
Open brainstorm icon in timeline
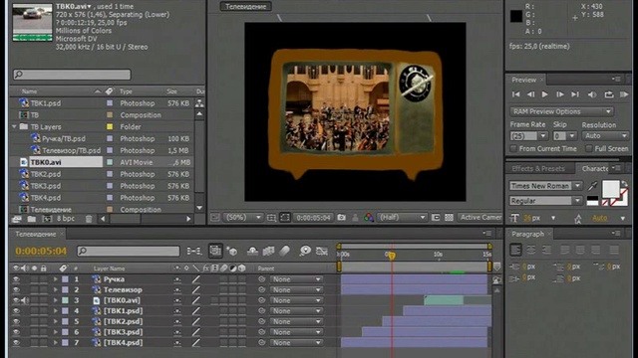[x=305, y=252]
